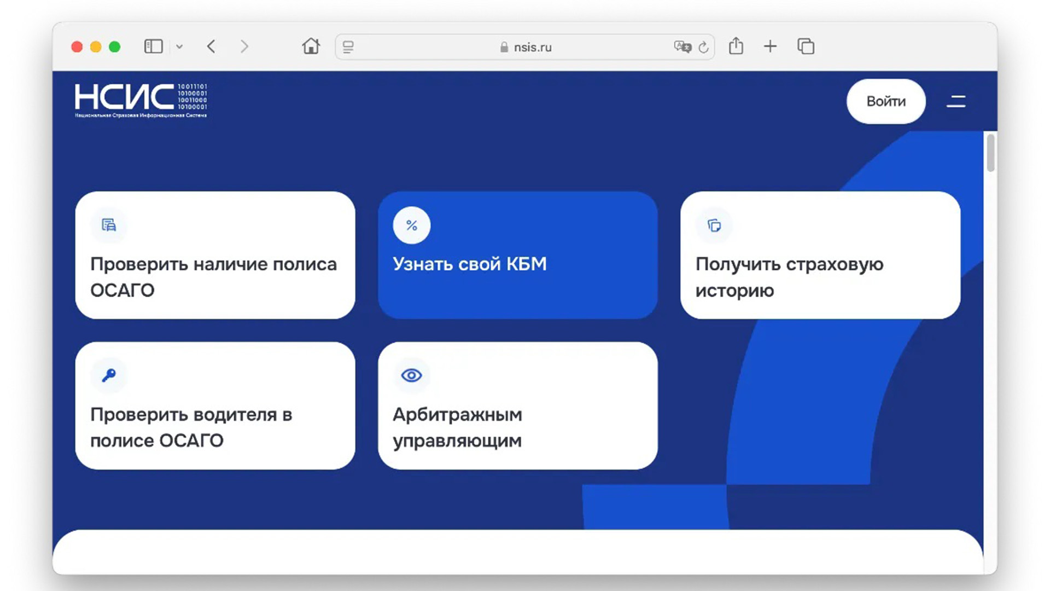Open the page reader menu icon in the address bar
This screenshot has width=1050, height=591.
(348, 47)
